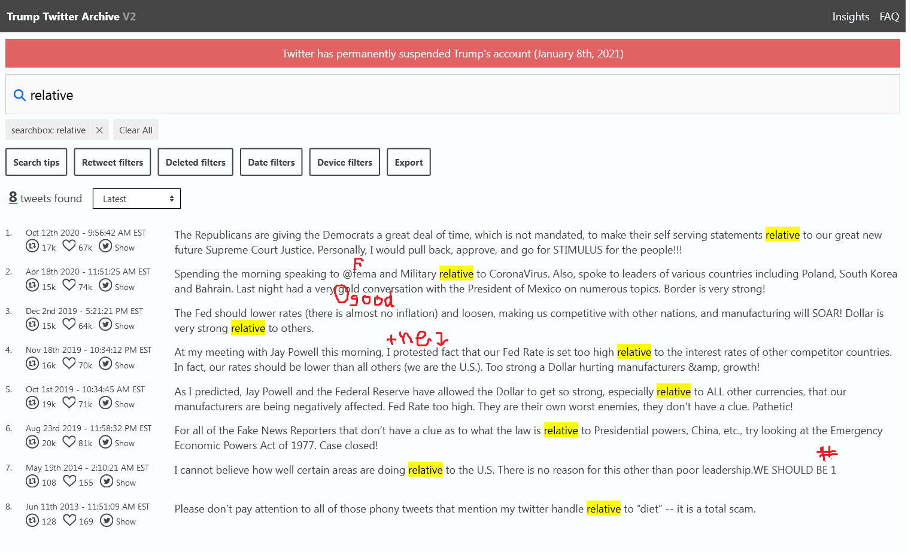
Task: Click the '8 tweets found' count
Action: coord(45,198)
